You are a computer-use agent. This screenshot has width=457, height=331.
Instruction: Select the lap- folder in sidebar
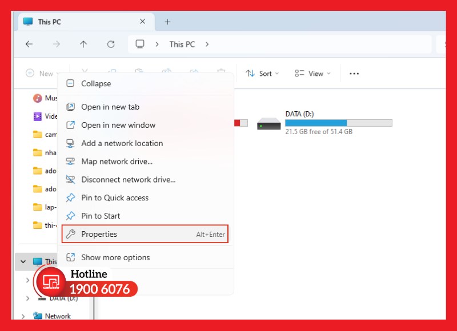tap(45, 207)
